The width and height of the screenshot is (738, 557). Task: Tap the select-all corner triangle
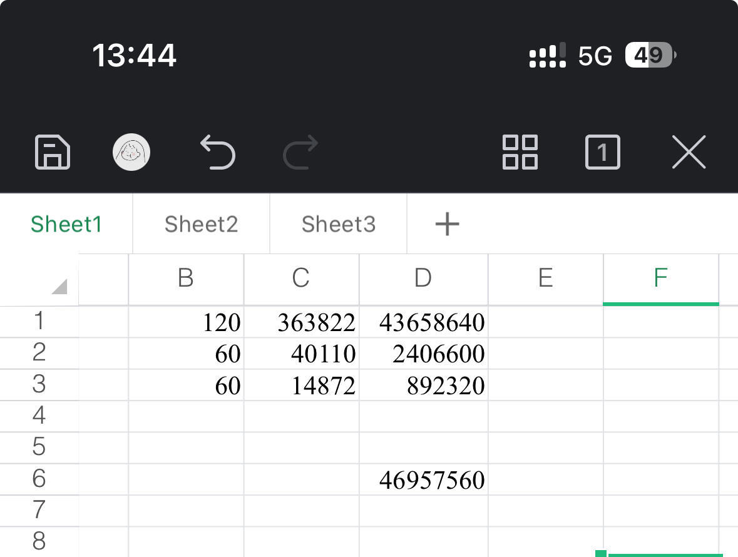pyautogui.click(x=59, y=286)
